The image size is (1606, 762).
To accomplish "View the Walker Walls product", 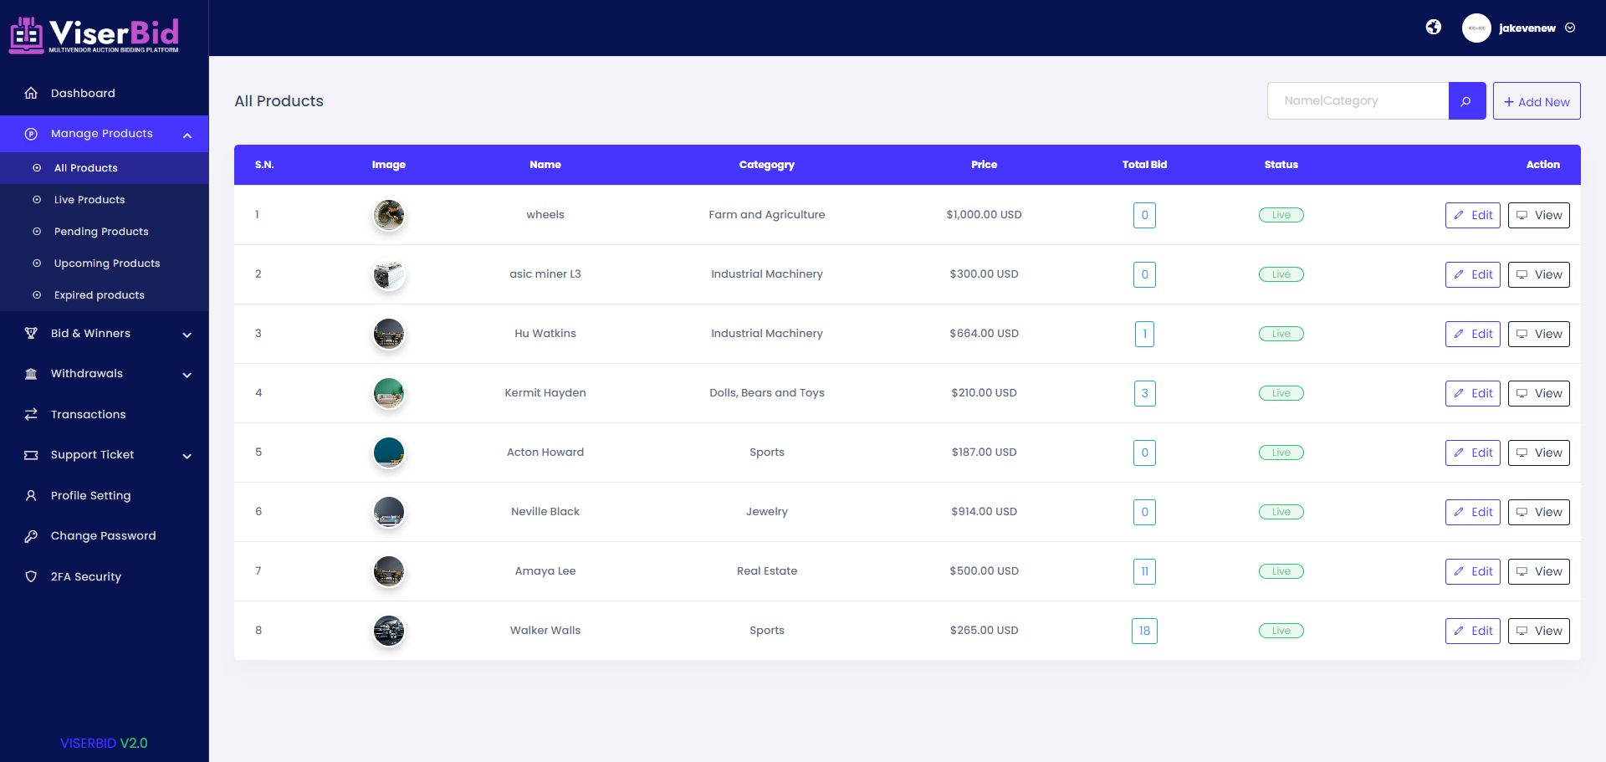I will pos(1539,631).
